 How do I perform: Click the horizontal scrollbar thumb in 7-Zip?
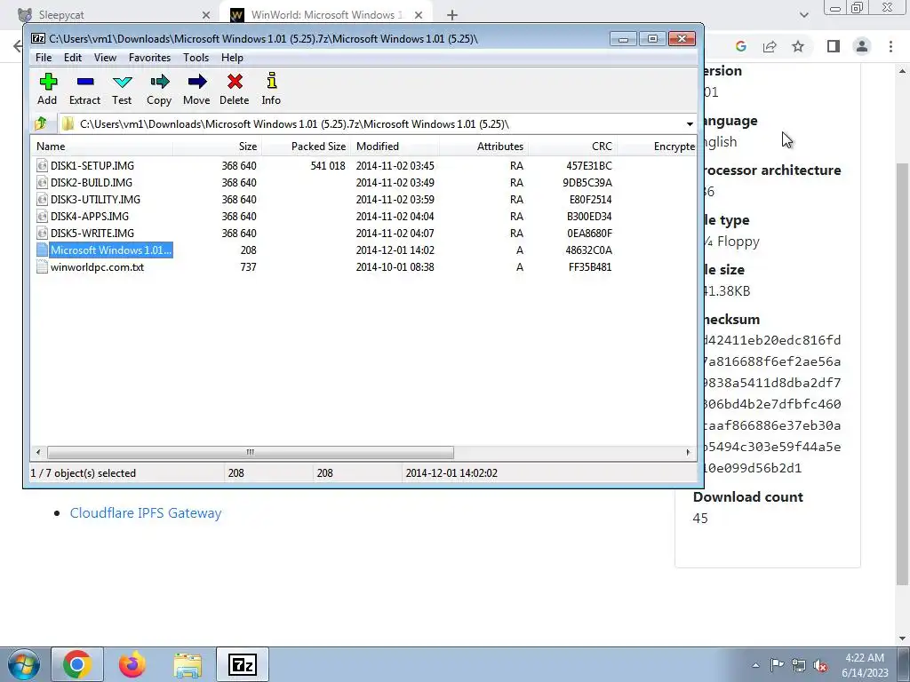pyautogui.click(x=250, y=452)
